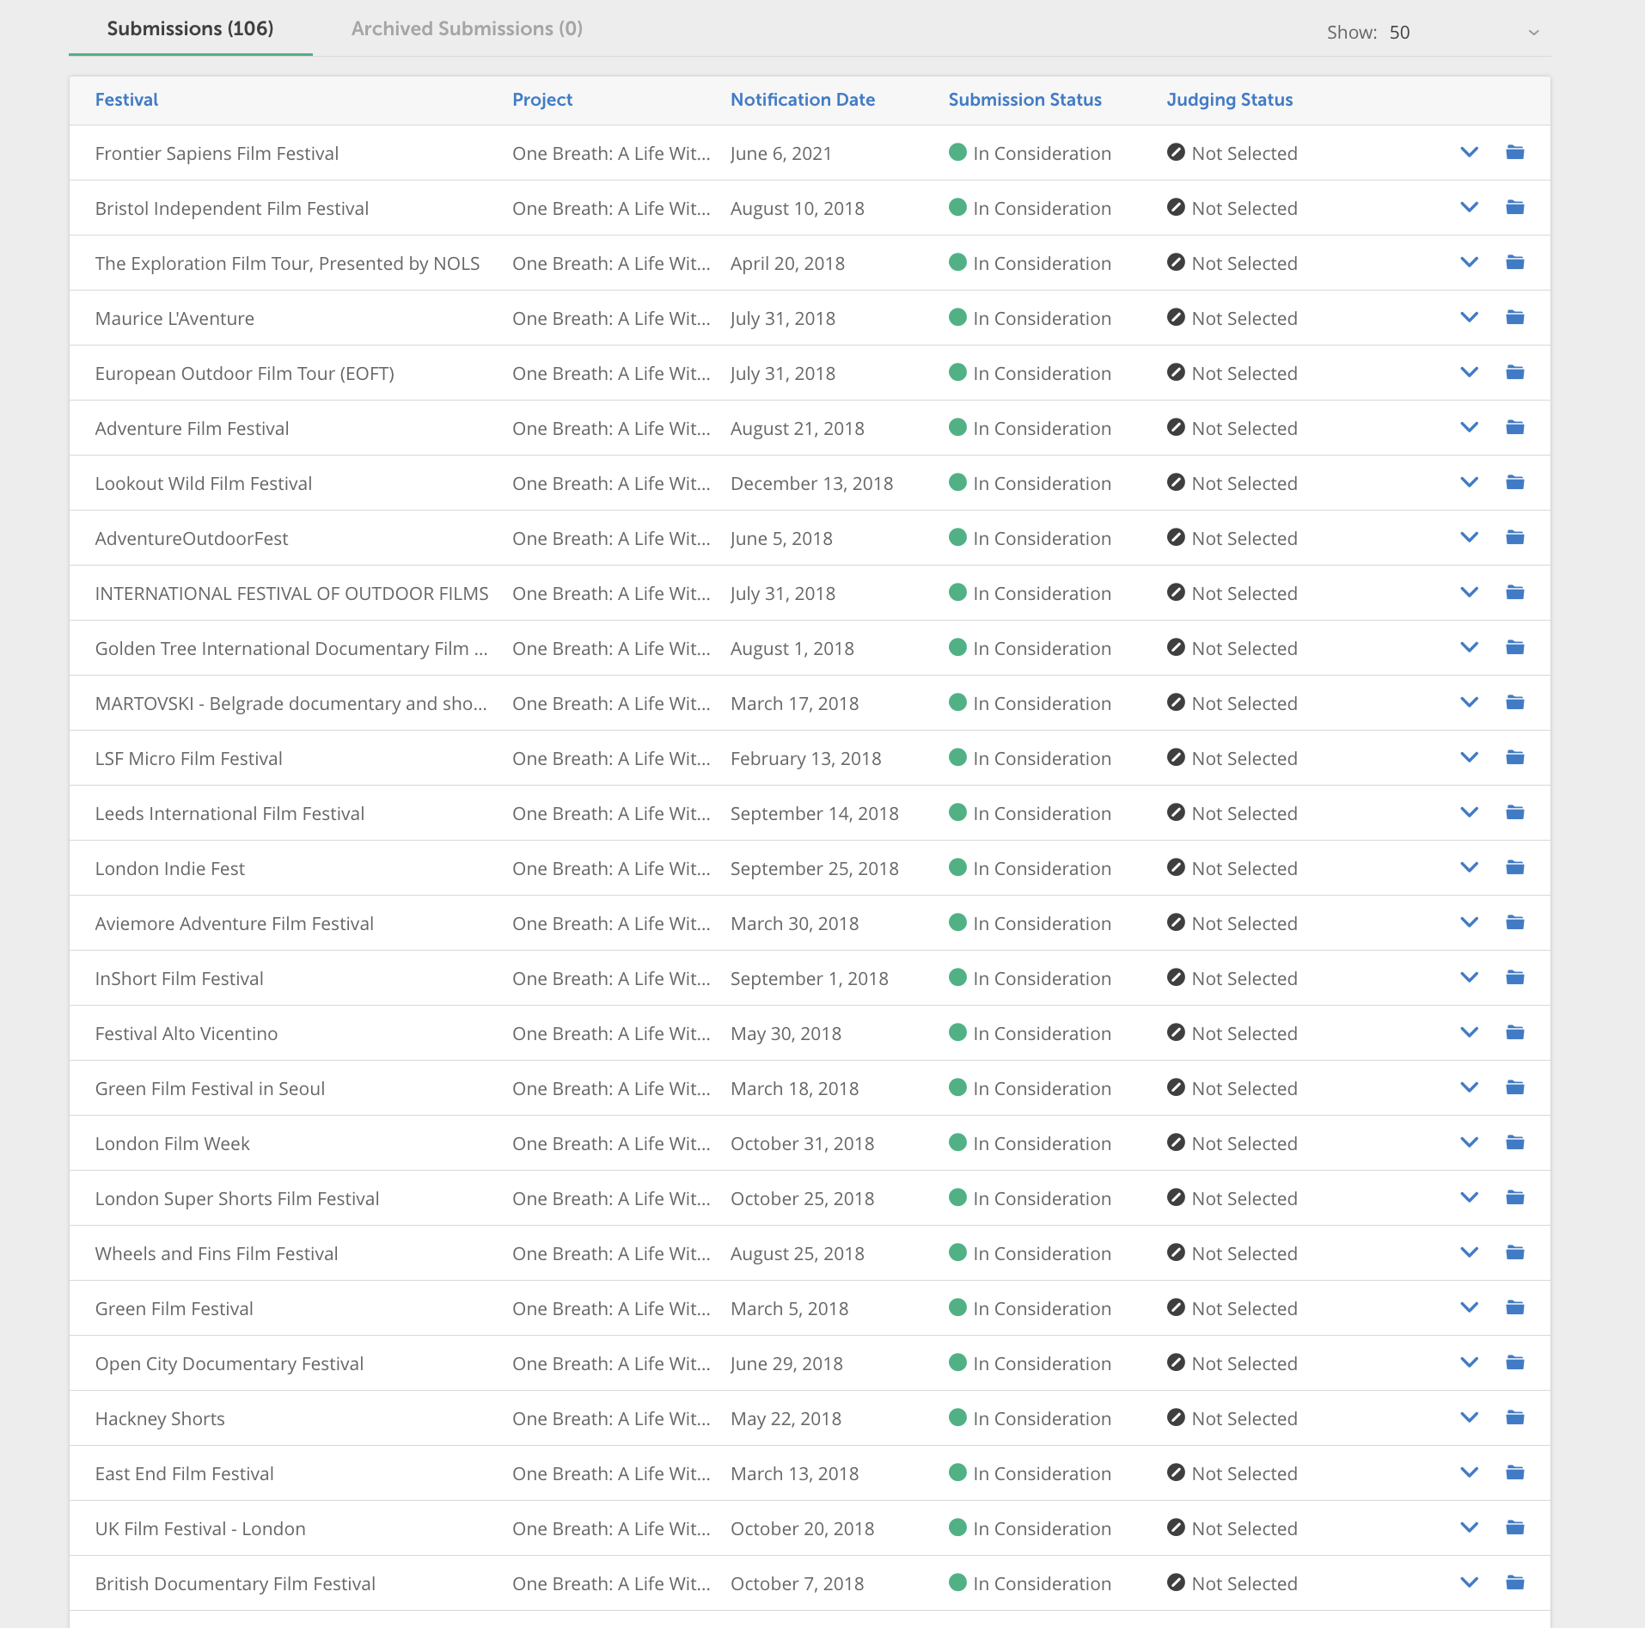This screenshot has width=1645, height=1628.
Task: Click 'June 6, 2021' notification date
Action: [780, 153]
